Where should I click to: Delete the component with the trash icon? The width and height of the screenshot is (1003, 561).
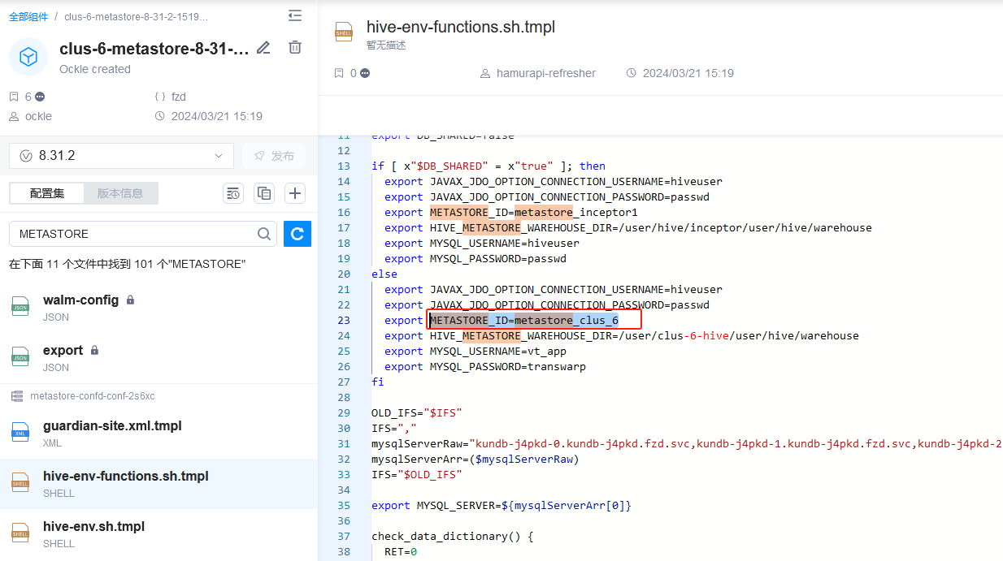tap(295, 48)
